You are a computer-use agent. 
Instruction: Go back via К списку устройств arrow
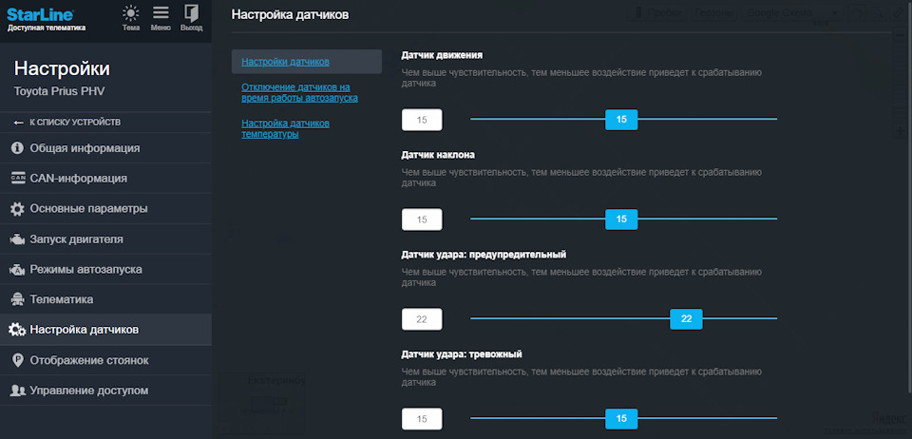tap(66, 123)
